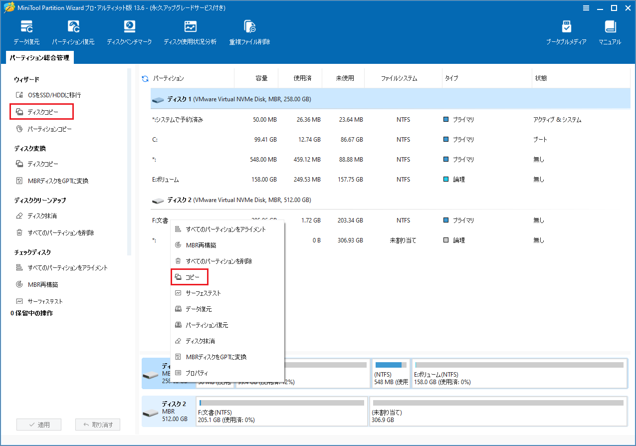Image resolution: width=636 pixels, height=446 pixels.
Task: Click the refresh icon beside パーティション header
Action: click(x=145, y=78)
